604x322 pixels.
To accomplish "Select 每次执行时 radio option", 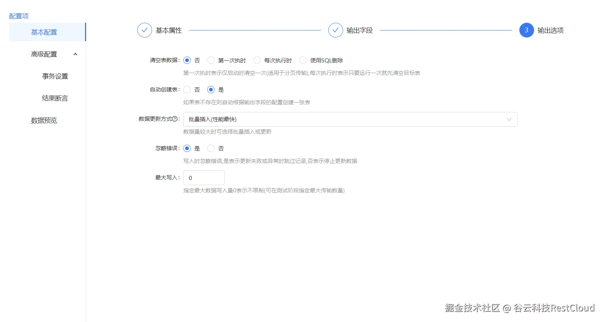I will [257, 60].
